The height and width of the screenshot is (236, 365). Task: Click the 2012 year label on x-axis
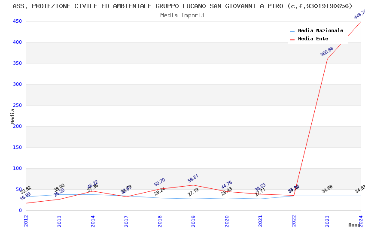click(x=26, y=221)
